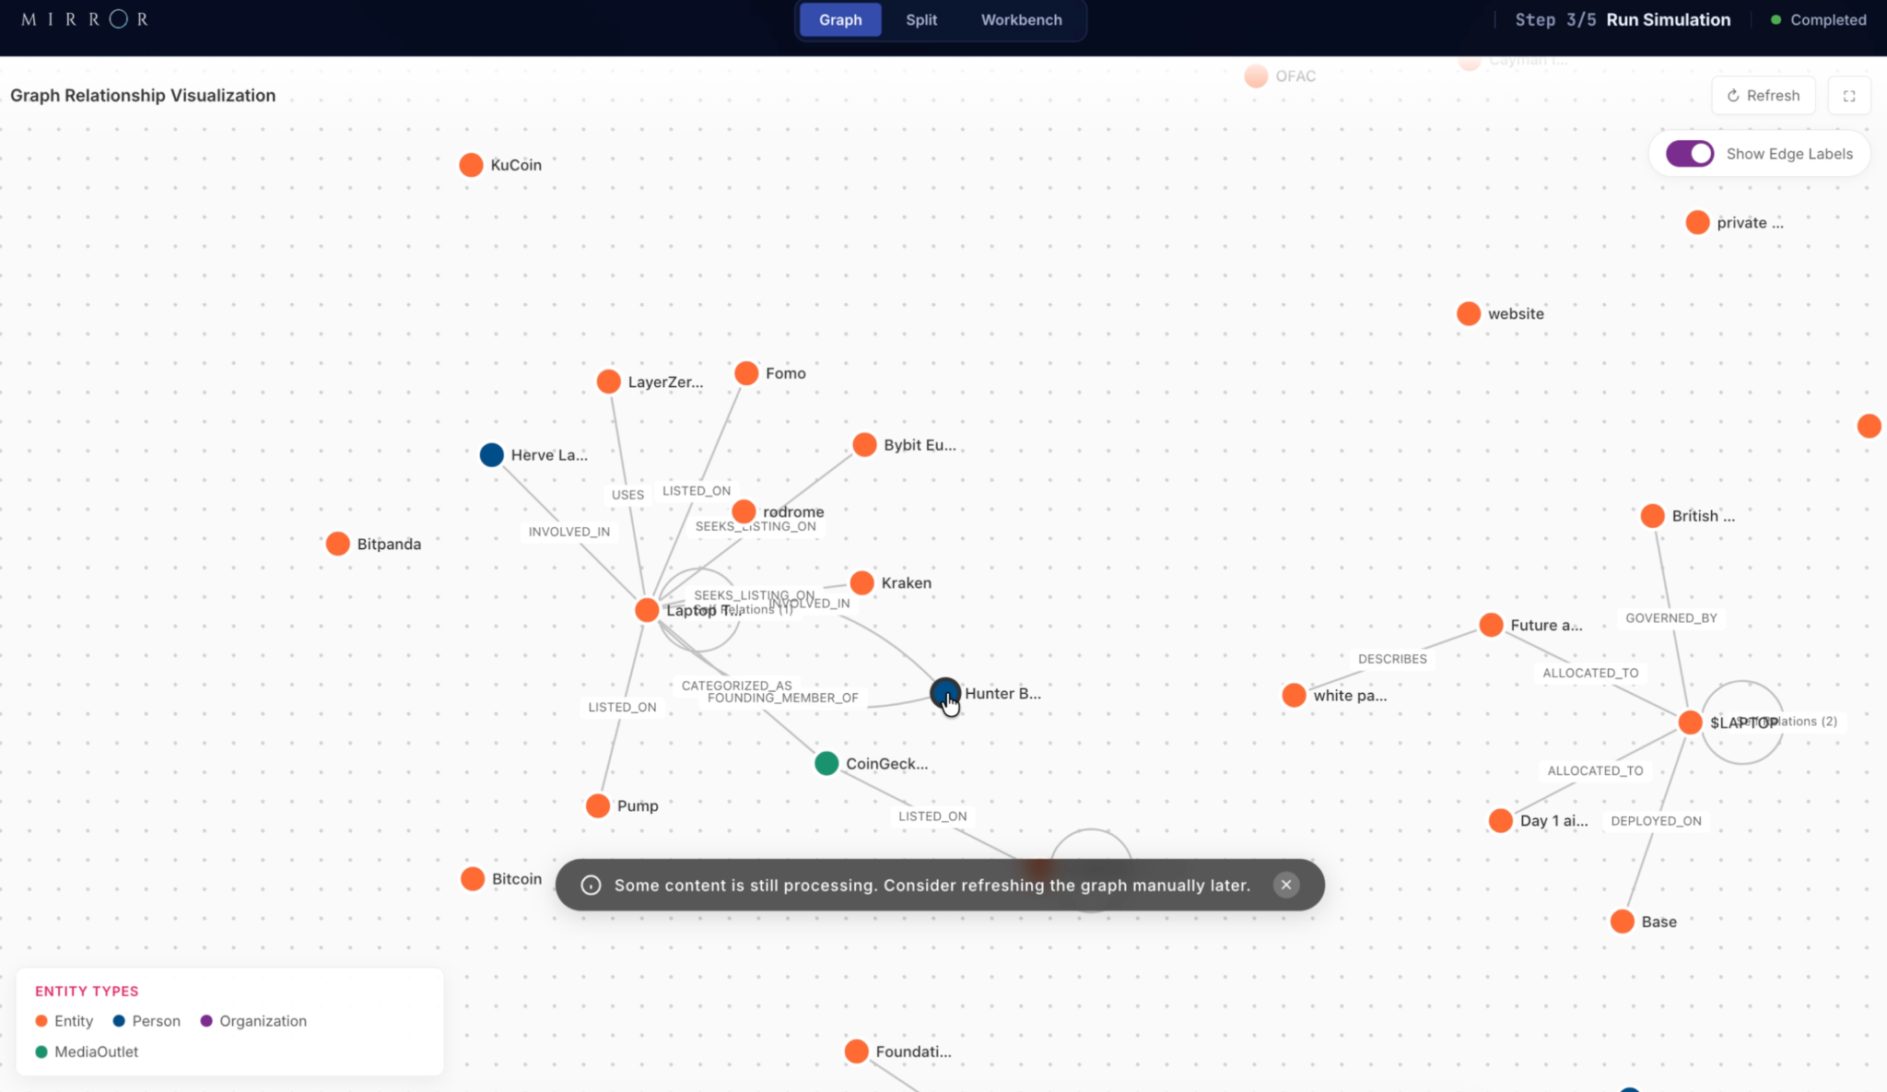Click the British ... node

click(1653, 516)
